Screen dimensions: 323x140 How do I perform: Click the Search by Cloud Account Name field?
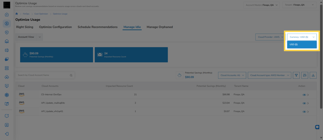pyautogui.click(x=45, y=75)
